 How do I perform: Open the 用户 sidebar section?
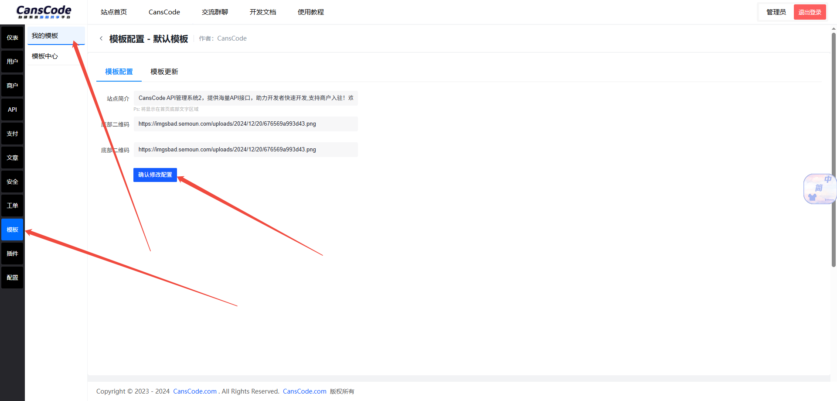(12, 62)
